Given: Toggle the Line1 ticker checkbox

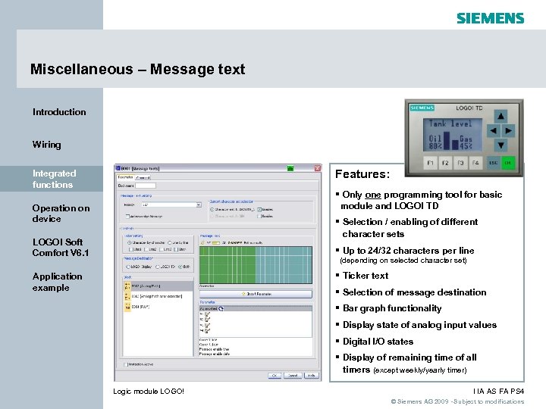Looking at the screenshot, I should [x=130, y=249].
